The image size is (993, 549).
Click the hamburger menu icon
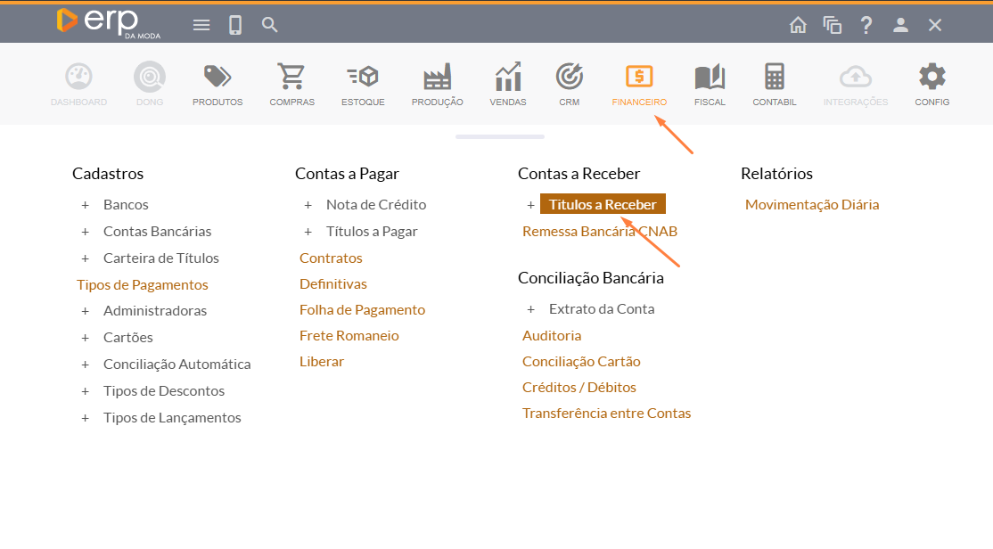[201, 25]
